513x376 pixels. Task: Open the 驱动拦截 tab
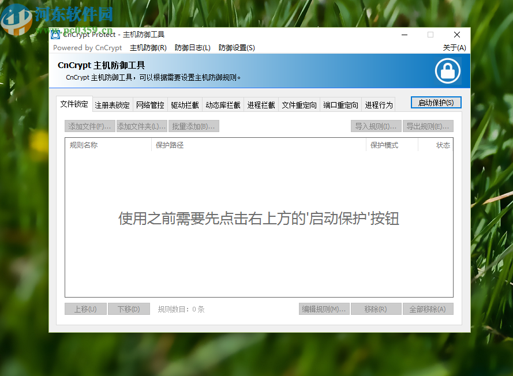[x=185, y=105]
